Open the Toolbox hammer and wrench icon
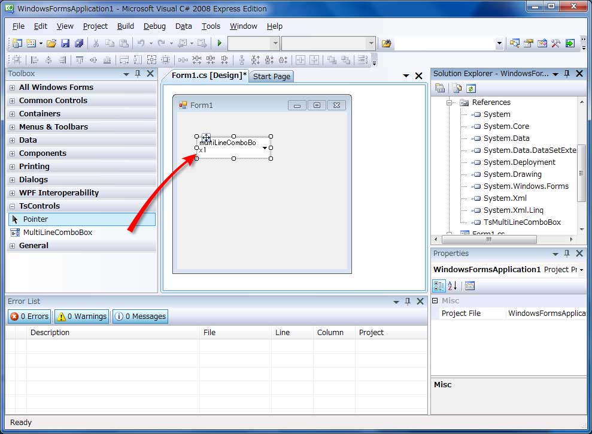The height and width of the screenshot is (434, 592). [x=555, y=43]
